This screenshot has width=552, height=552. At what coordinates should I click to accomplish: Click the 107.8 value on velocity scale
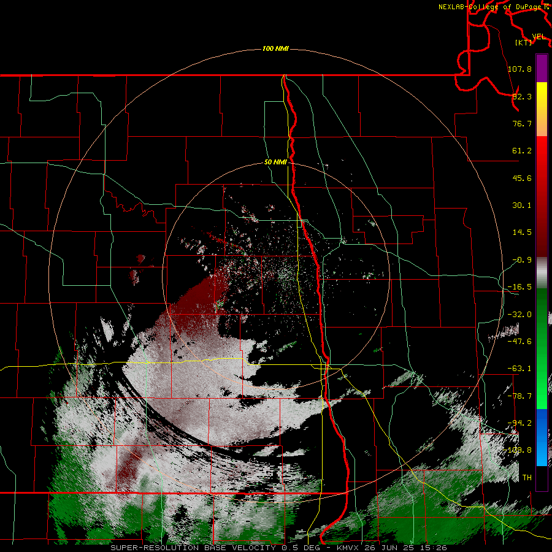pyautogui.click(x=519, y=69)
